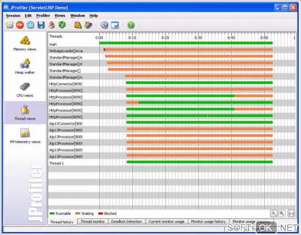Select the Ajp13Connector thread label

click(66, 123)
